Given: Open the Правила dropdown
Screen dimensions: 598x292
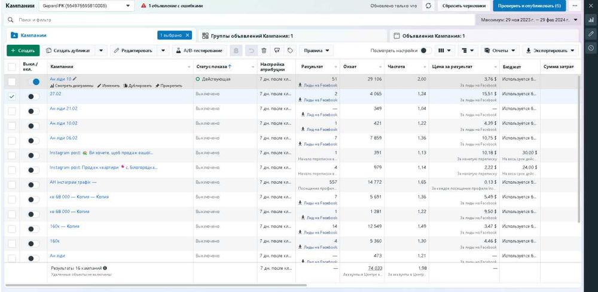Looking at the screenshot, I should tap(316, 50).
